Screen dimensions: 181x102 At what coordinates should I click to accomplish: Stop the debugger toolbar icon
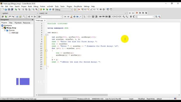[x=104, y=9]
